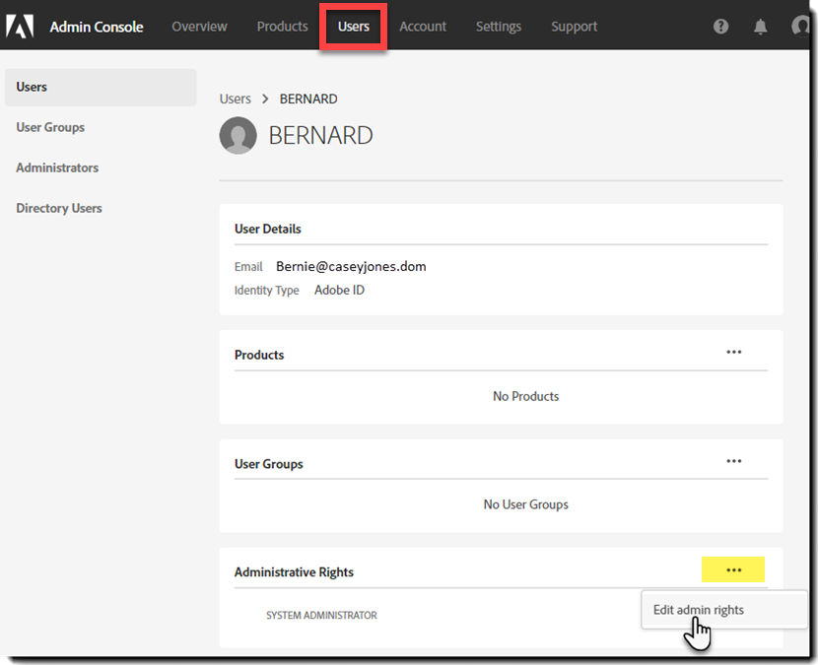Open User Groups in the sidebar

tap(50, 127)
